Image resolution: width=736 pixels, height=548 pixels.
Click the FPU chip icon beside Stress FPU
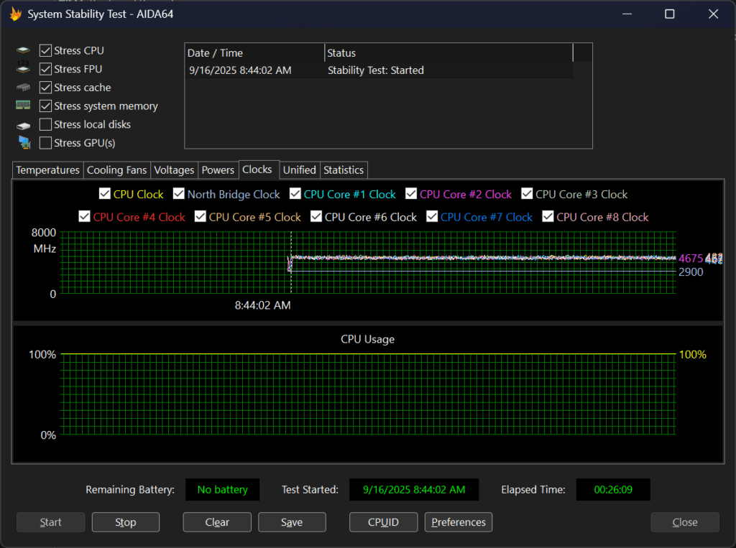(23, 68)
